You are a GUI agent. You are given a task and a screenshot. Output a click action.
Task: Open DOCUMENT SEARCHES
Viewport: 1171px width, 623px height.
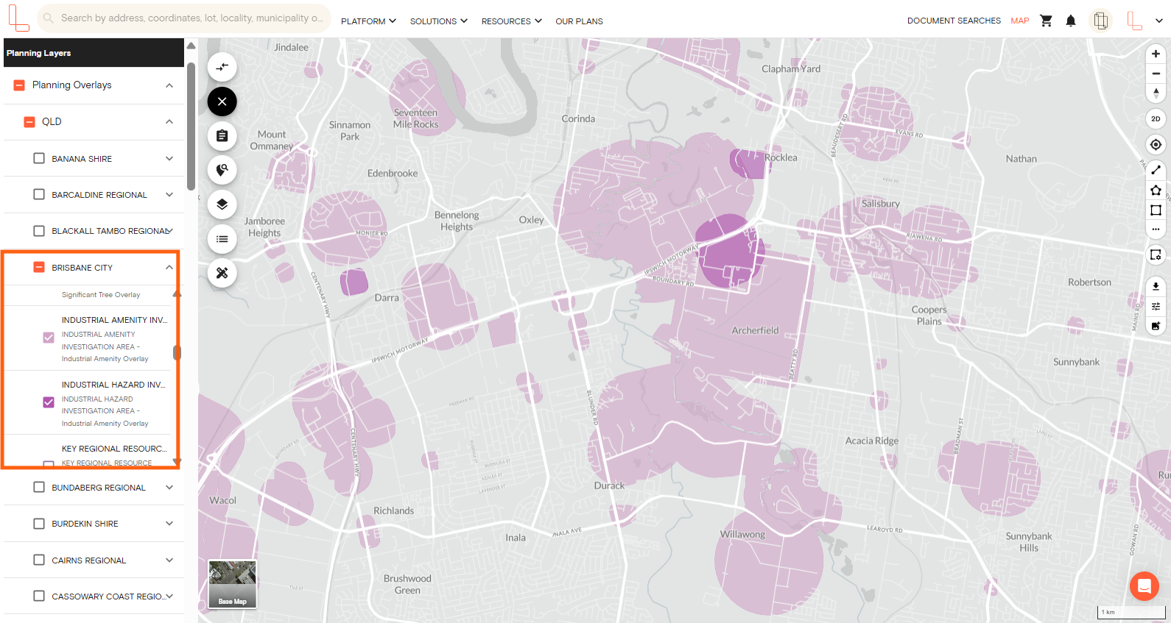coord(954,21)
